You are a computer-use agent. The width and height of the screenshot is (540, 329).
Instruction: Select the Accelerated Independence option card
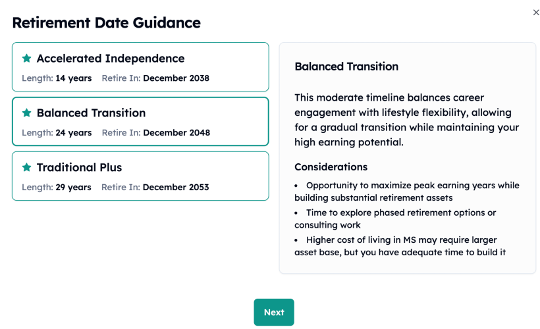coord(140,66)
